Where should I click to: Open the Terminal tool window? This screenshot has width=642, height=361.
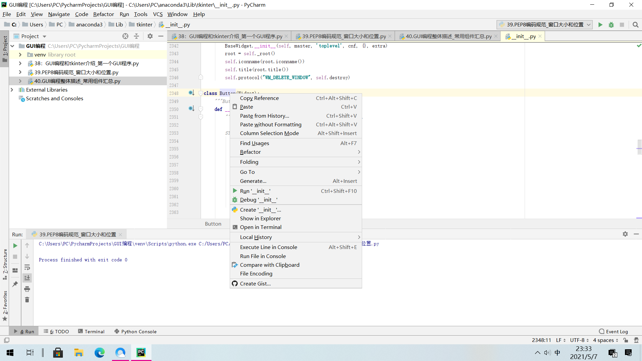pos(91,332)
